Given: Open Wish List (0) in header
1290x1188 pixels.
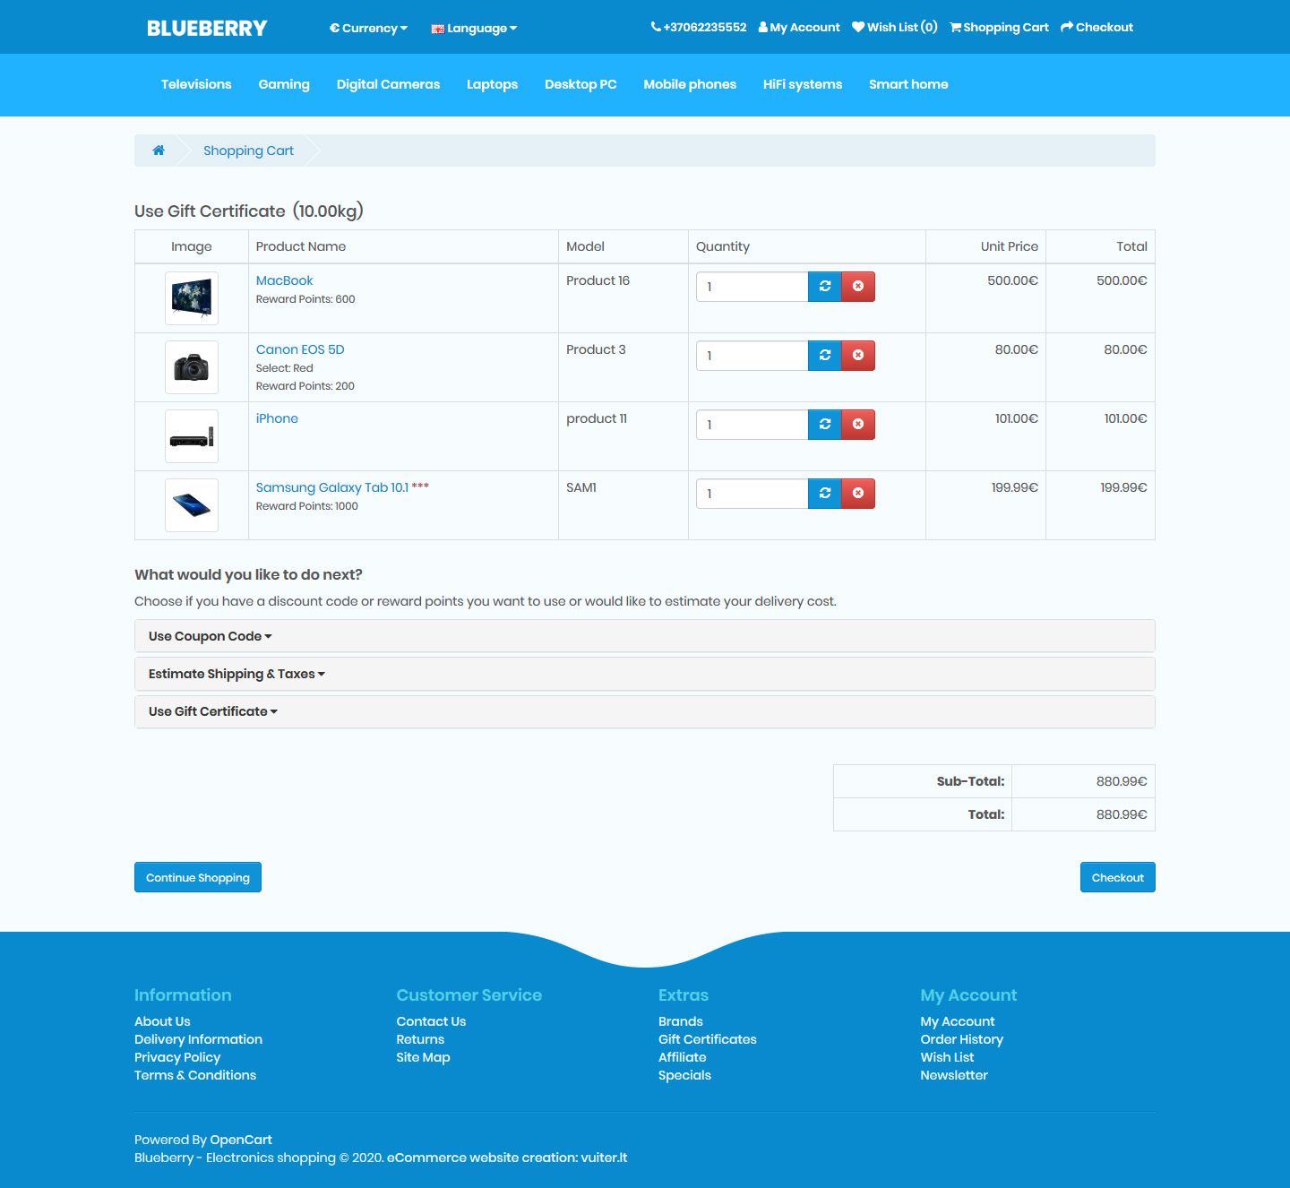Looking at the screenshot, I should [x=895, y=28].
